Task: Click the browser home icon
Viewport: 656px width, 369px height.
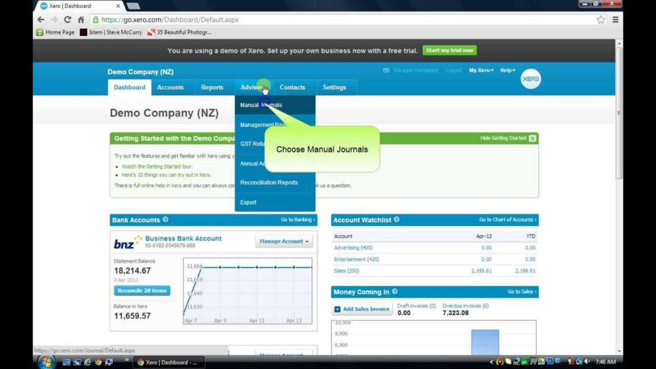Action: pos(81,20)
